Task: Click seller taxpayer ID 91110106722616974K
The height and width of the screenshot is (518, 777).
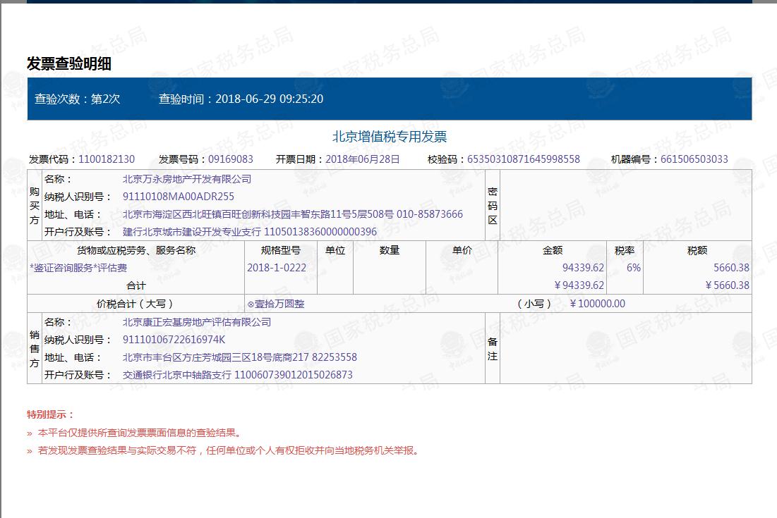Action: pyautogui.click(x=174, y=340)
